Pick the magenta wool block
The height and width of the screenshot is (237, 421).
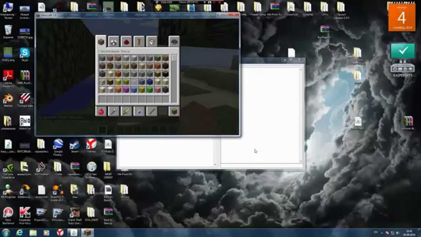(x=126, y=90)
